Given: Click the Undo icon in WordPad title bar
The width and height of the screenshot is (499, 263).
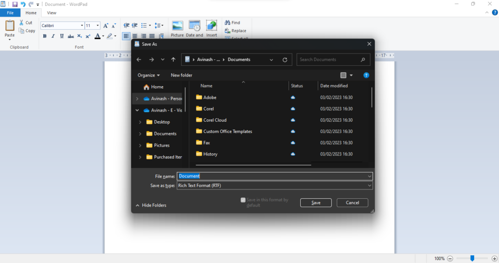Looking at the screenshot, I should 23,4.
